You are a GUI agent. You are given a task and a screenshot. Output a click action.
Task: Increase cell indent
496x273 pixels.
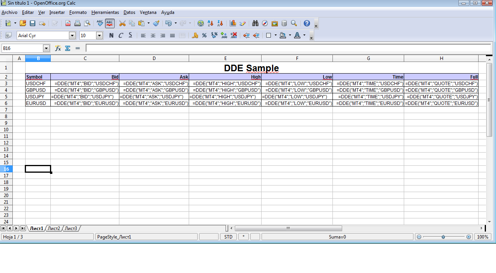pyautogui.click(x=256, y=36)
